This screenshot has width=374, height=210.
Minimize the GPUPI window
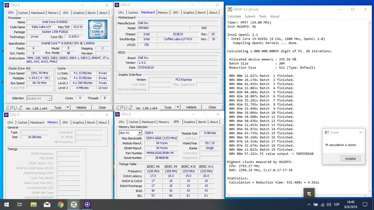(x=340, y=9)
